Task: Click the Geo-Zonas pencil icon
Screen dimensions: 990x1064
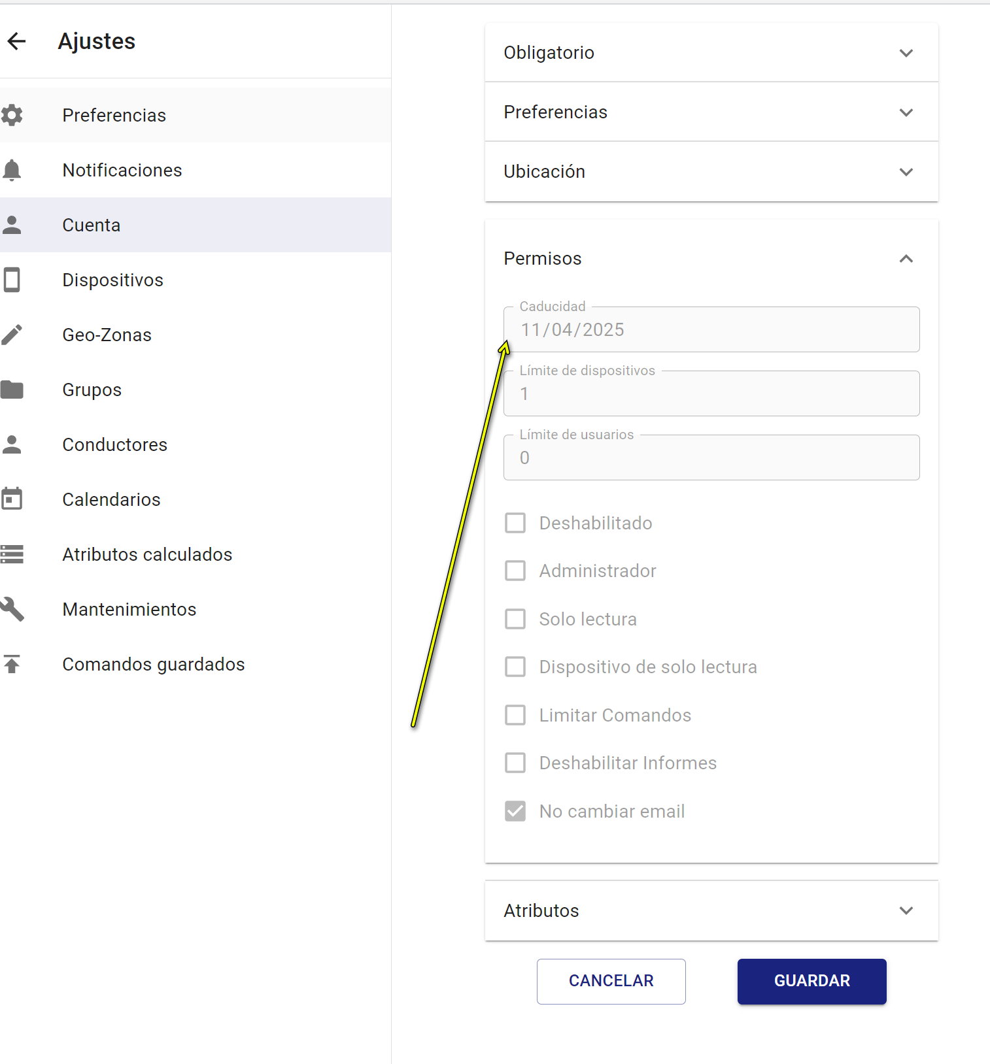Action: [12, 335]
